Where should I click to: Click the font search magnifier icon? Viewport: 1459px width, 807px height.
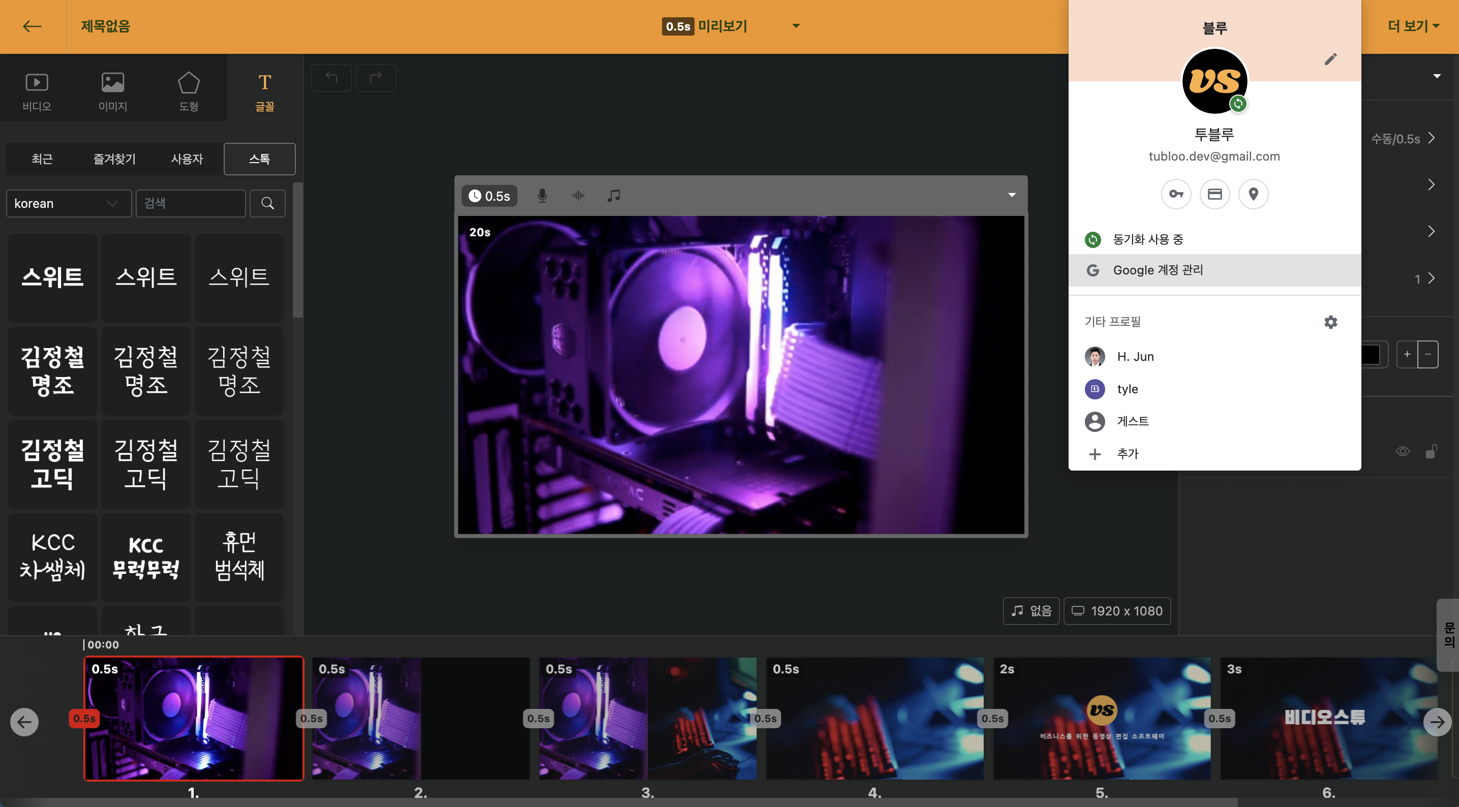pos(267,203)
